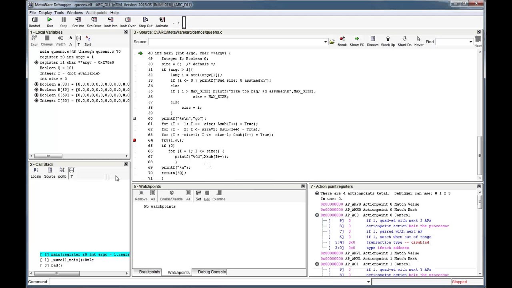Screen dimensions: 512x288
Task: Start the Animate function
Action: coord(162,22)
